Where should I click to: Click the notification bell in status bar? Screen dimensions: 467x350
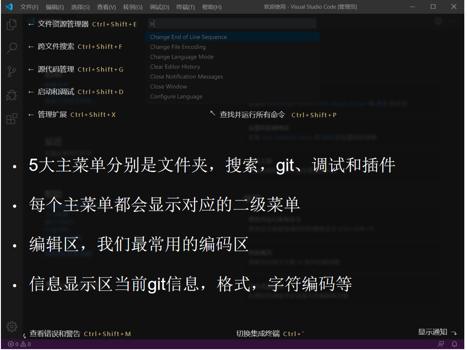click(454, 344)
